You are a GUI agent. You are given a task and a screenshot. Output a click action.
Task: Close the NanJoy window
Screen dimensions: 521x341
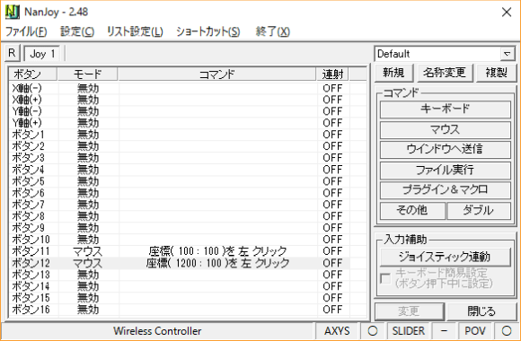point(507,13)
